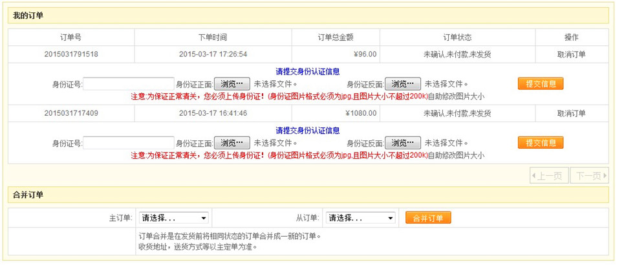The height and width of the screenshot is (269, 635).
Task: Browse 身份证反面 file for second order
Action: 402,143
